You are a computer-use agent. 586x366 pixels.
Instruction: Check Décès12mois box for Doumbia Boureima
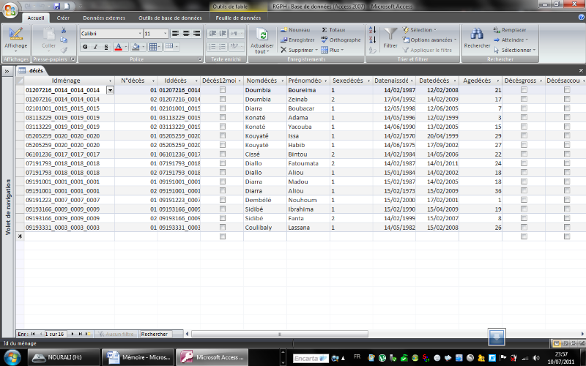tap(223, 90)
